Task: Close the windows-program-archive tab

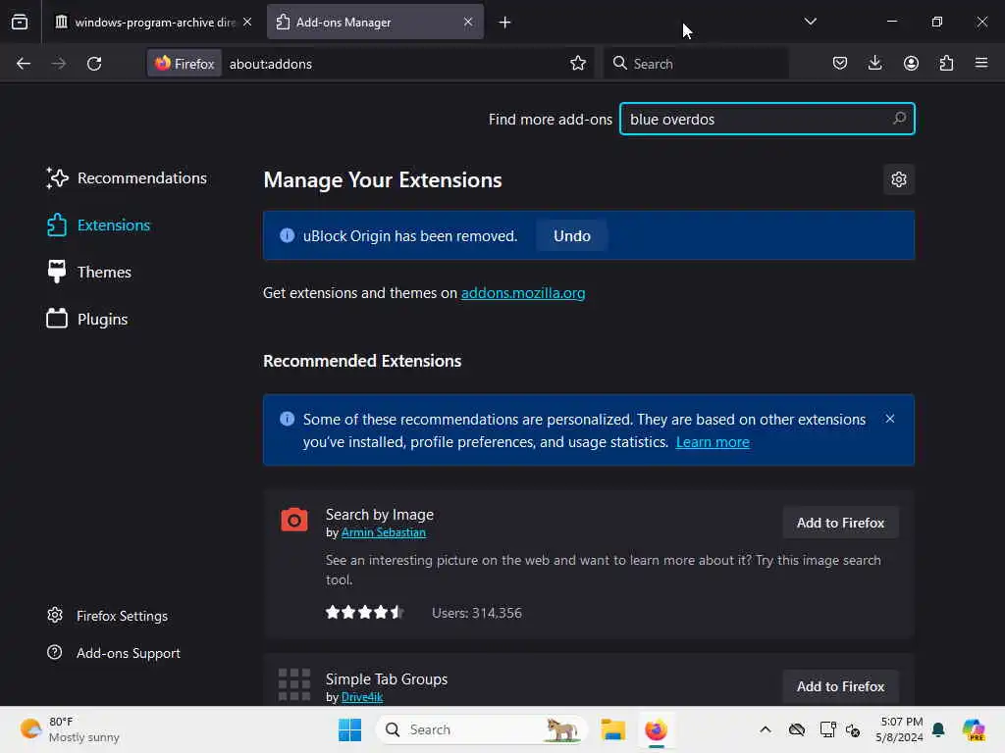Action: [247, 22]
